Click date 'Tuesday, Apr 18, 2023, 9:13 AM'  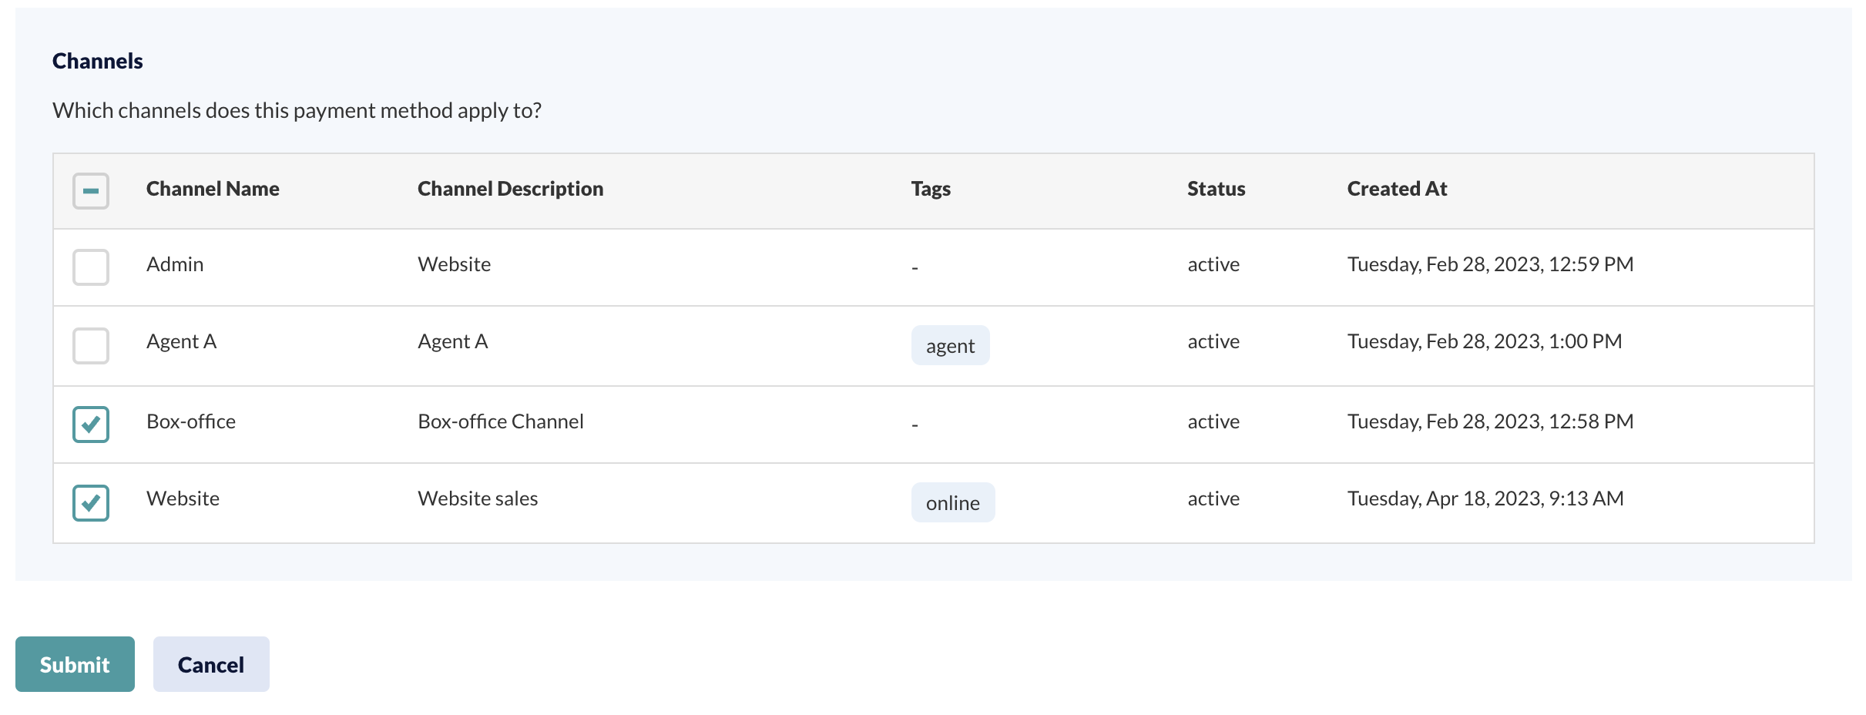(1485, 498)
